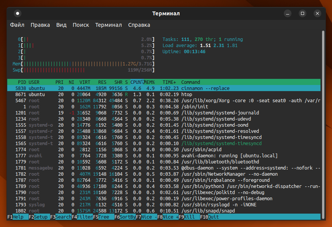Select the systemd-oomd process row

(x=164, y=125)
